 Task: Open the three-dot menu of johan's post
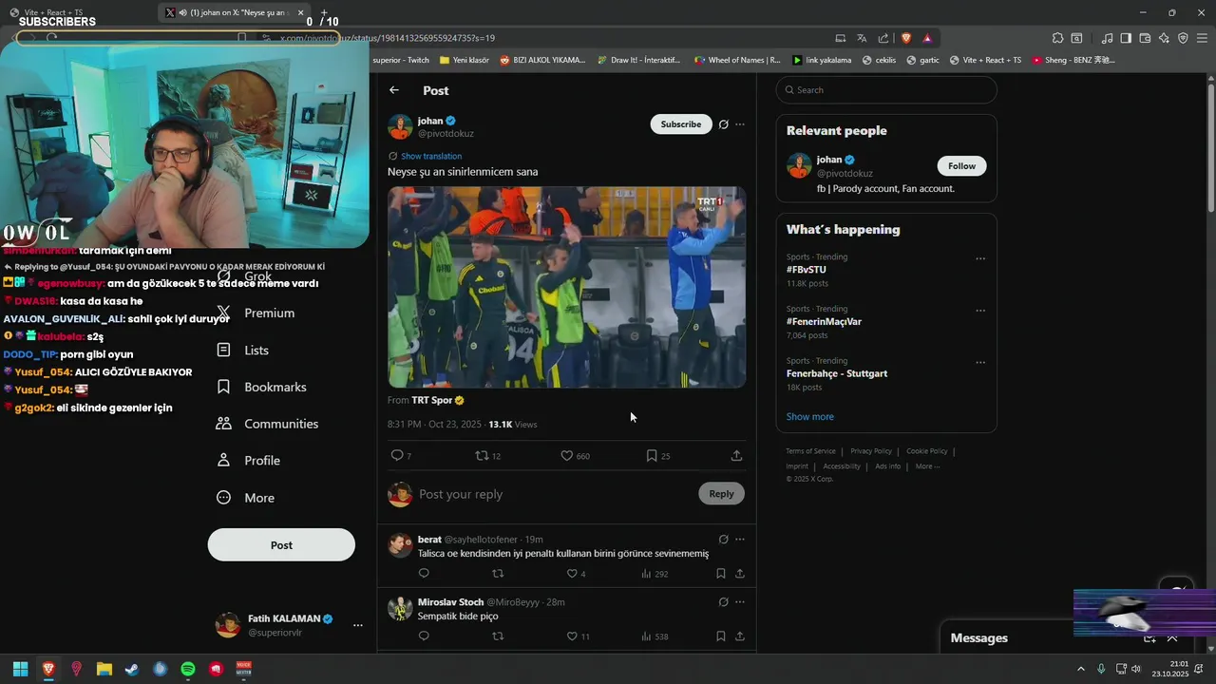740,124
